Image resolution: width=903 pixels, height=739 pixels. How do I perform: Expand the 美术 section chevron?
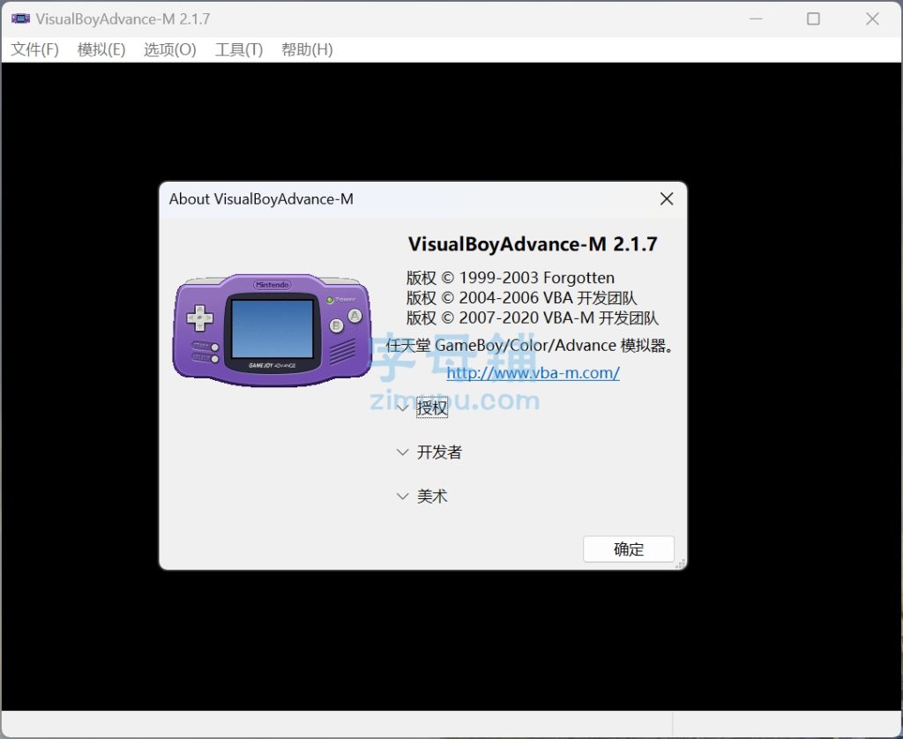(402, 496)
